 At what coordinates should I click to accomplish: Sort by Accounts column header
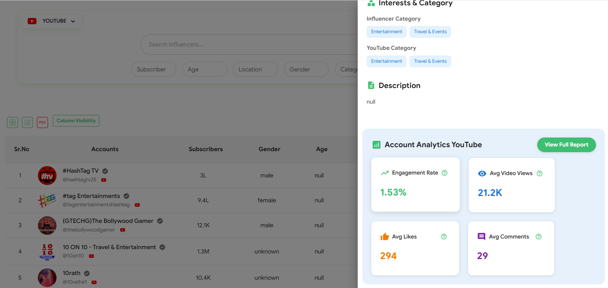[105, 149]
